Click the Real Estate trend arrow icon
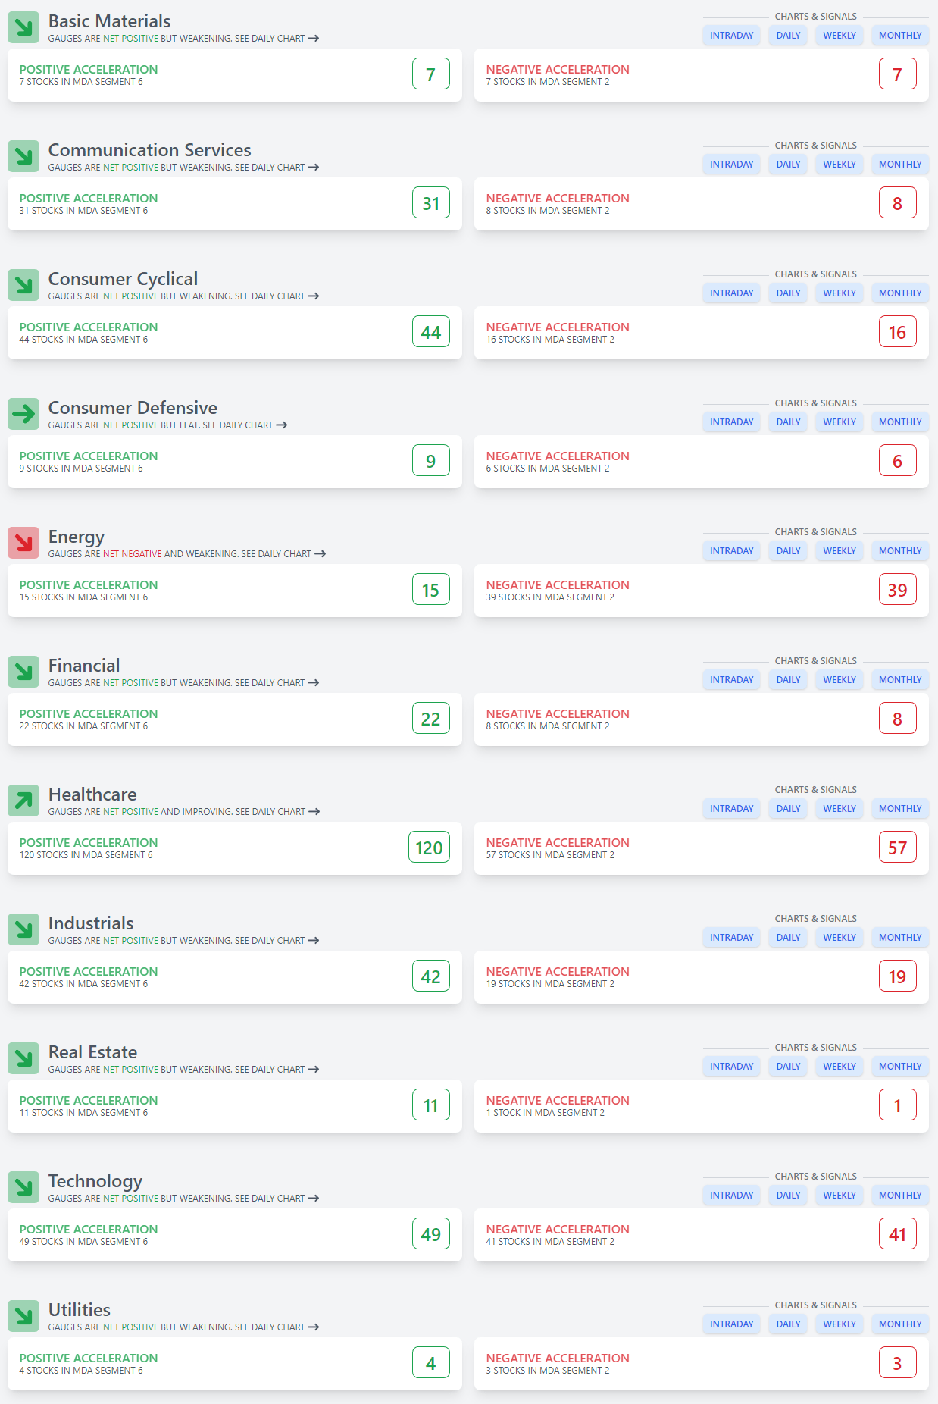The width and height of the screenshot is (938, 1404). 23,1059
